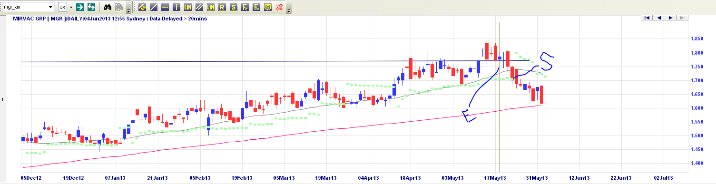This screenshot has height=184, width=716.
Task: Click the underlined LIN line tool
Action: (x=211, y=8)
